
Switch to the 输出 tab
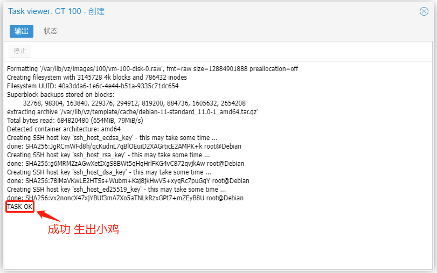22,31
